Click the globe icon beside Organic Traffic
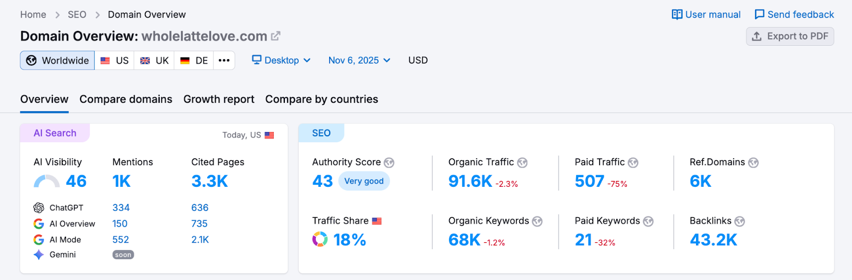This screenshot has width=852, height=280. coord(522,162)
